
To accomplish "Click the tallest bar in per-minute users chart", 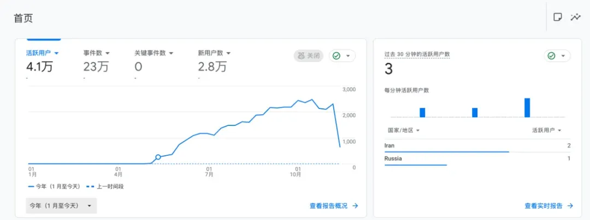I will click(x=527, y=107).
